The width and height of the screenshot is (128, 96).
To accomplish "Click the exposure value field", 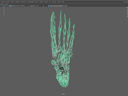I will 40,6.
